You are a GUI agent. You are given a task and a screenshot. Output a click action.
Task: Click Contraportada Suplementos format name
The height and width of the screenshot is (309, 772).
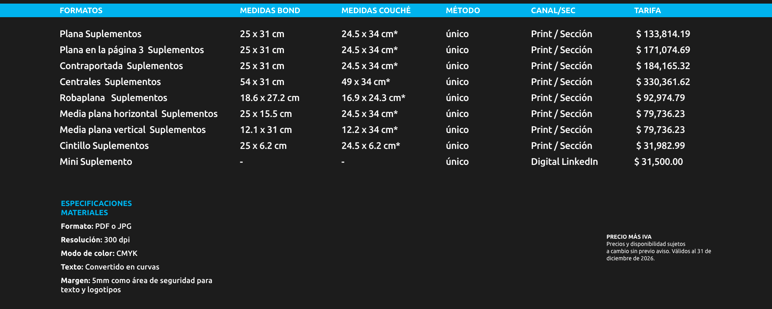click(121, 66)
